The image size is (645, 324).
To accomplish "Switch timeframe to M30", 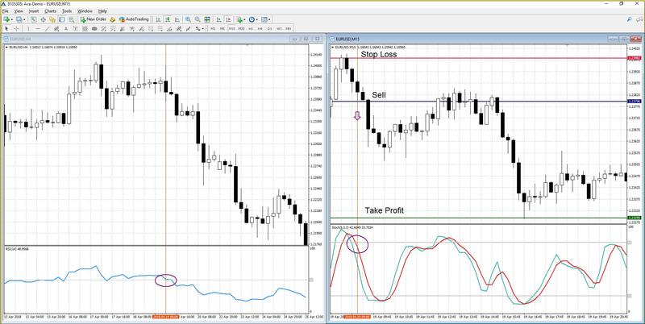I will [241, 29].
